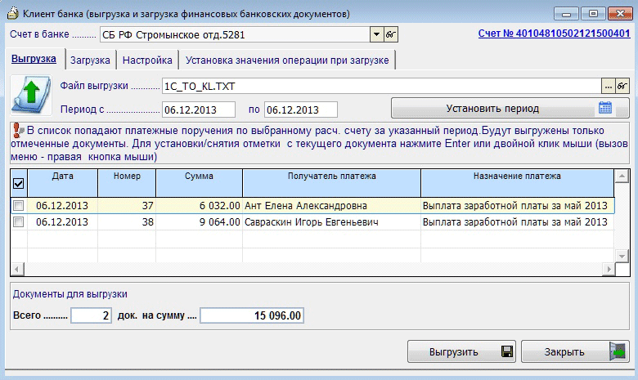Viewport: 638px width, 380px height.
Task: Click the Установить период button
Action: (510, 108)
